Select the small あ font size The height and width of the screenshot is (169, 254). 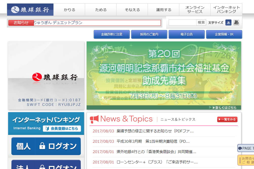pos(228,23)
